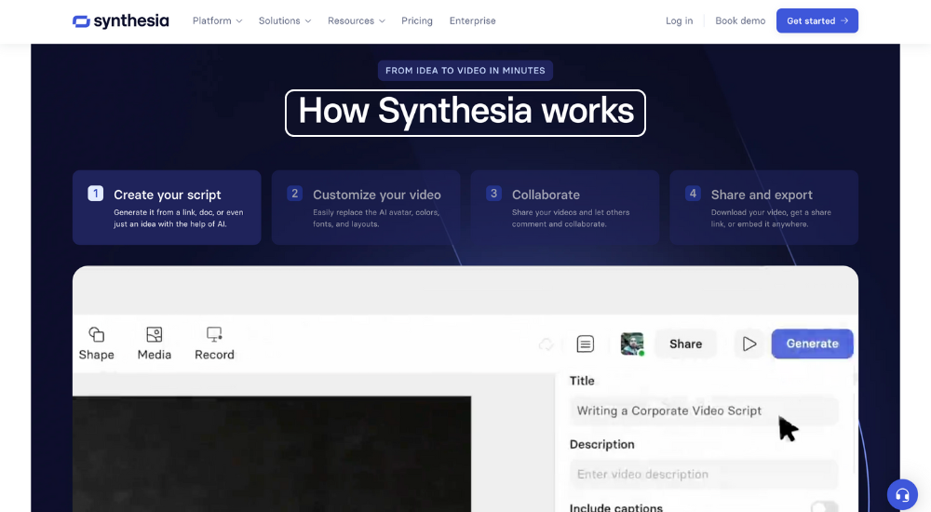Open the script notes icon

click(586, 344)
